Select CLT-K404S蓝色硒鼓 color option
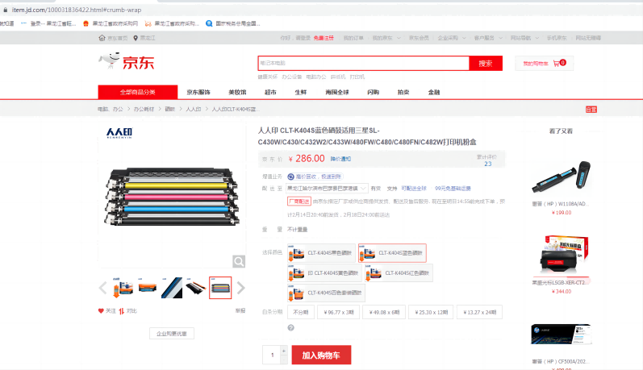The height and width of the screenshot is (370, 643). (x=392, y=253)
